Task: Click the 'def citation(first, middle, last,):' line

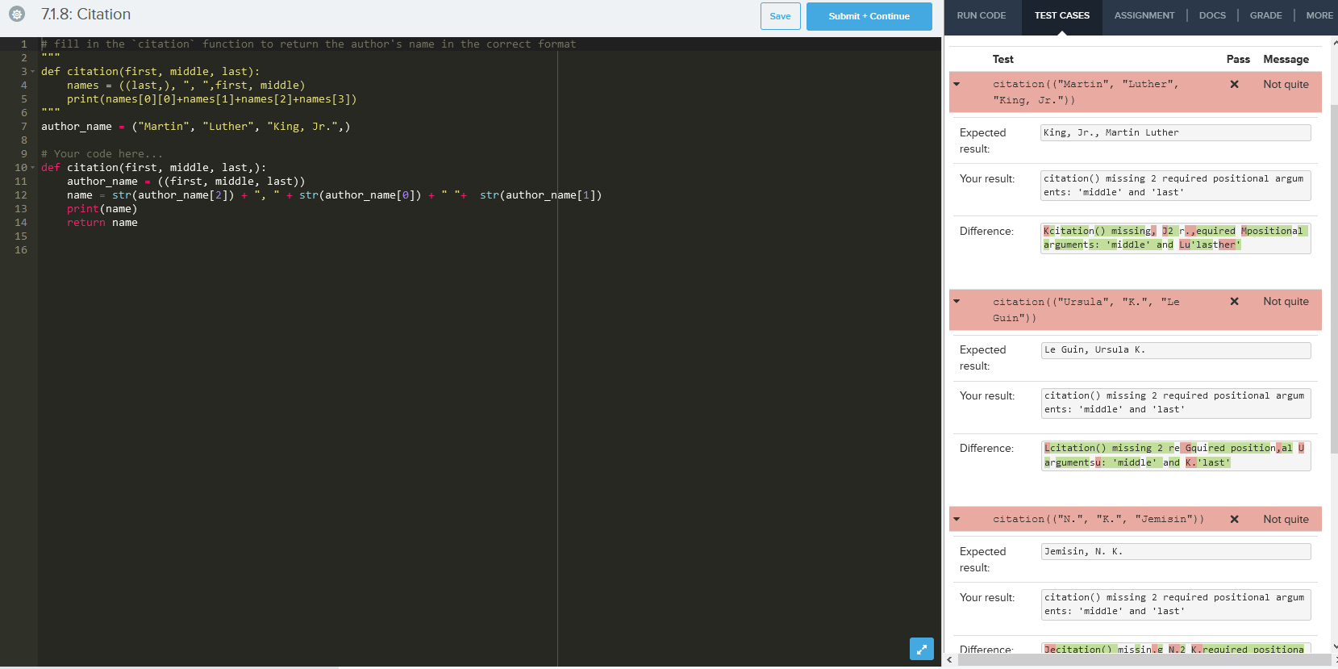Action: (x=153, y=168)
